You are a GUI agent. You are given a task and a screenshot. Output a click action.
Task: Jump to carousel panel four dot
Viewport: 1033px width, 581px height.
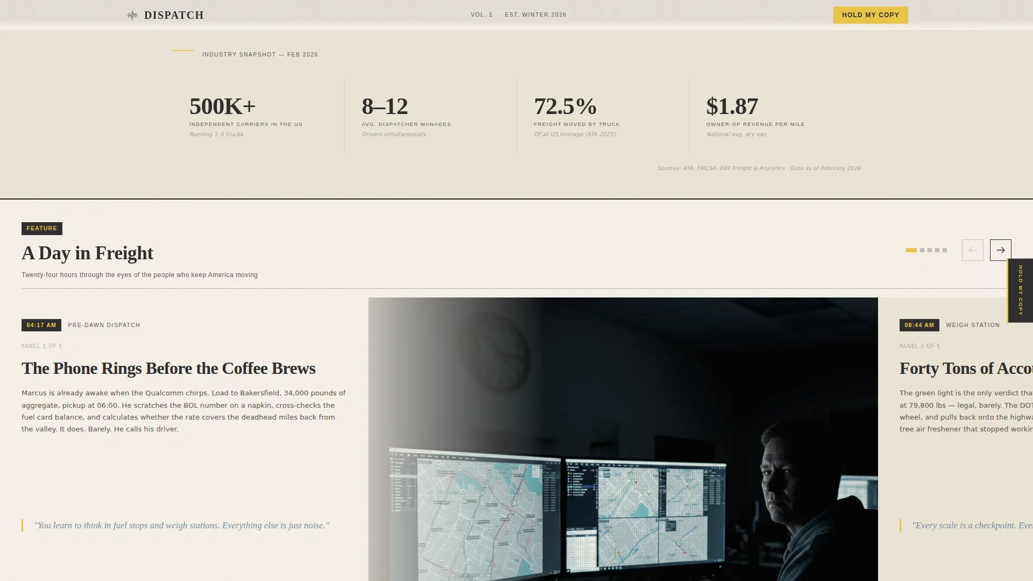click(937, 250)
